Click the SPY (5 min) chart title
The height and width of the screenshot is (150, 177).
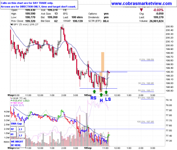click(x=25, y=24)
